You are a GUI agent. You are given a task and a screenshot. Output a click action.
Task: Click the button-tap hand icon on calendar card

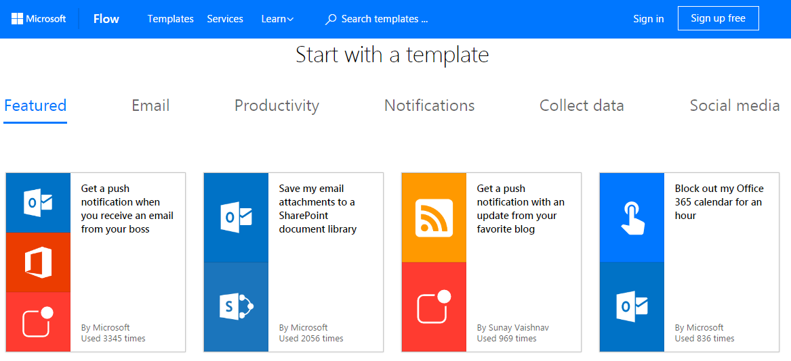click(632, 218)
